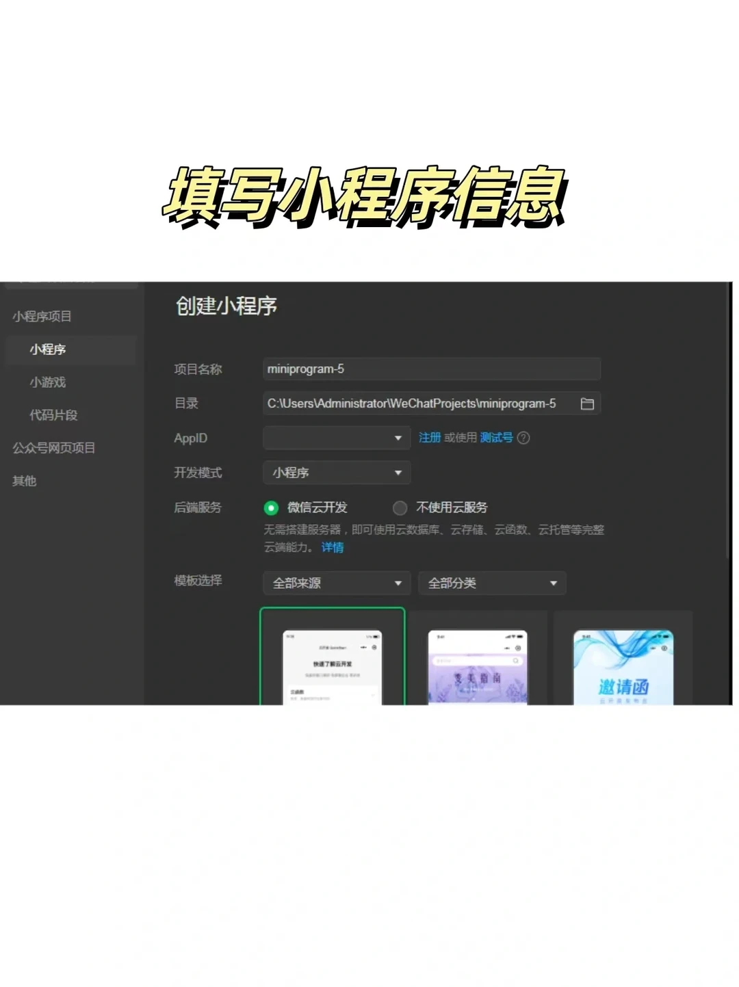Screen dimensions: 739x987
Task: Click 详情 to read about cloud capabilities
Action: pos(331,547)
